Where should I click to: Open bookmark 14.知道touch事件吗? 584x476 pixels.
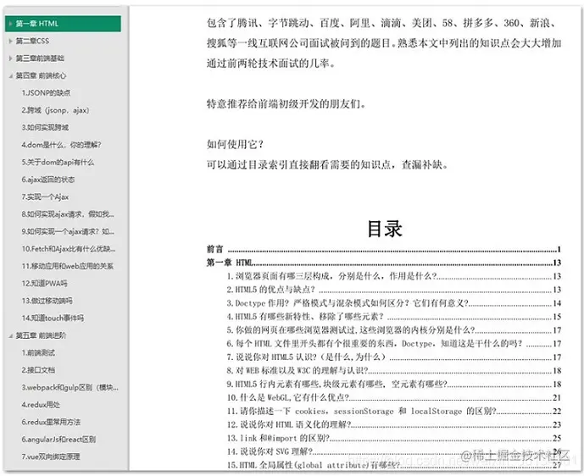53,318
